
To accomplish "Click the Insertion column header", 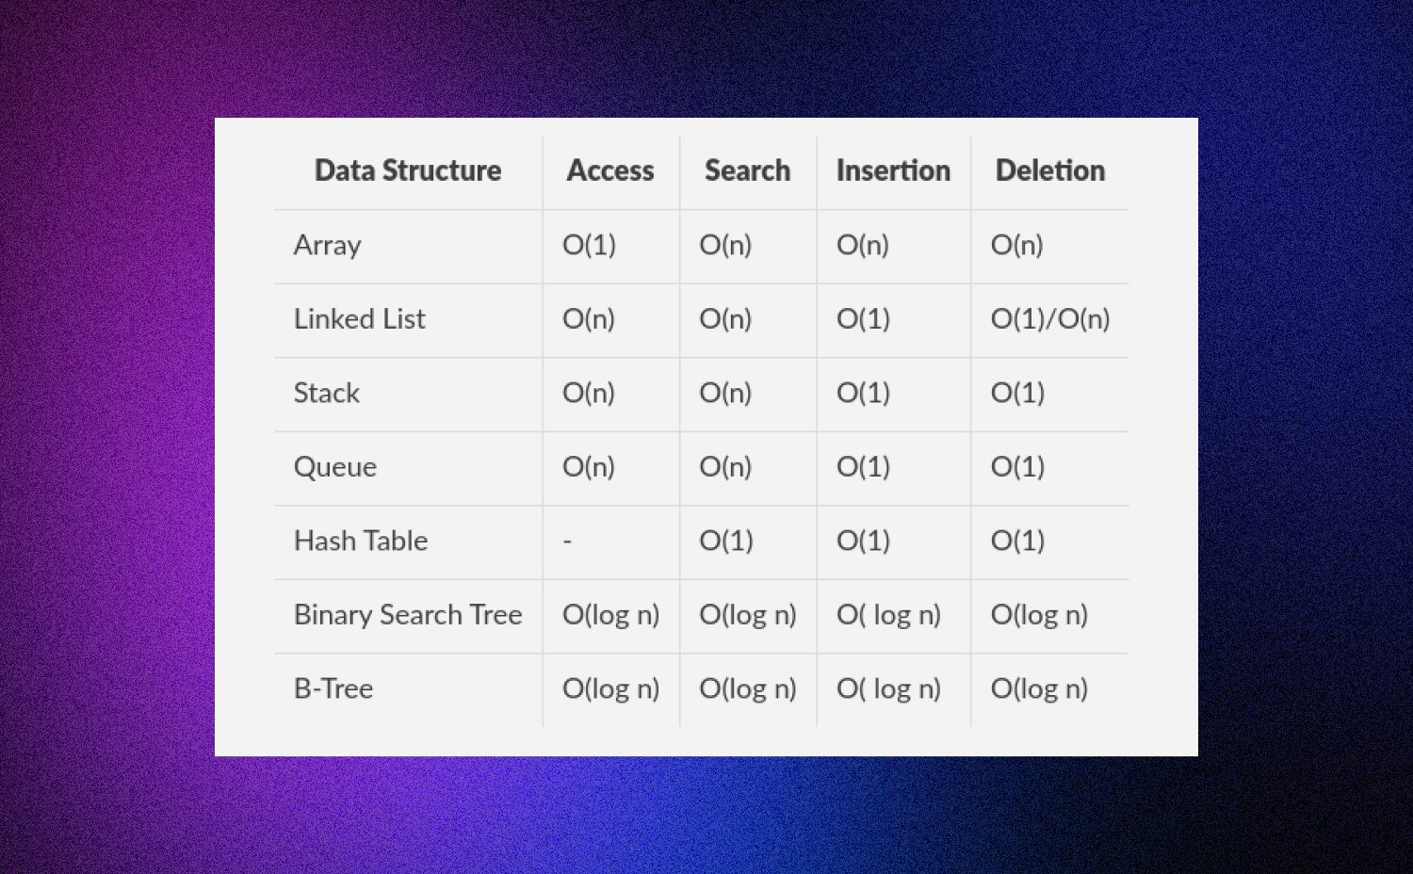I will (893, 170).
